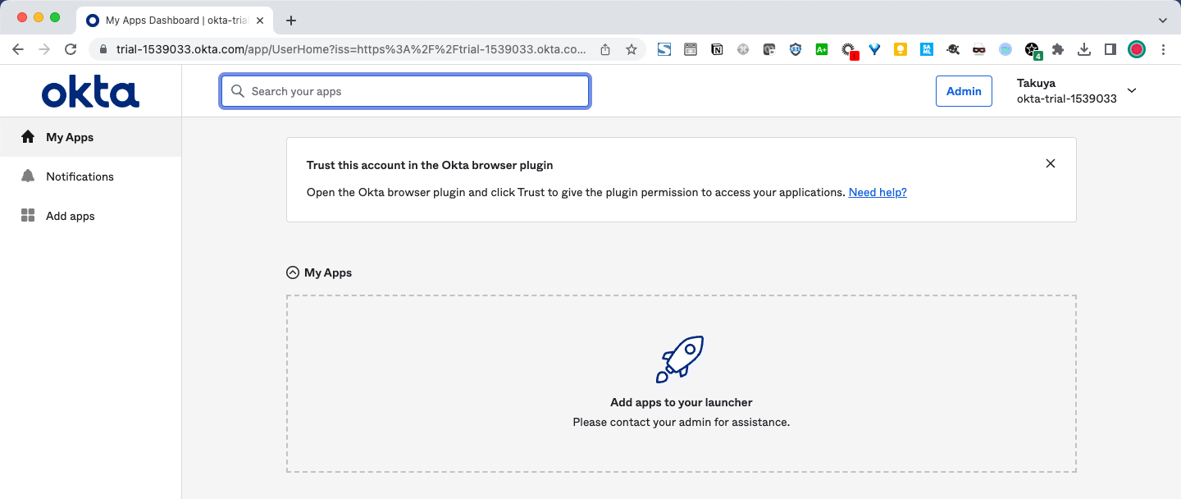Expand the Takuya account dropdown
Screen dimensions: 1181x499
[1132, 90]
